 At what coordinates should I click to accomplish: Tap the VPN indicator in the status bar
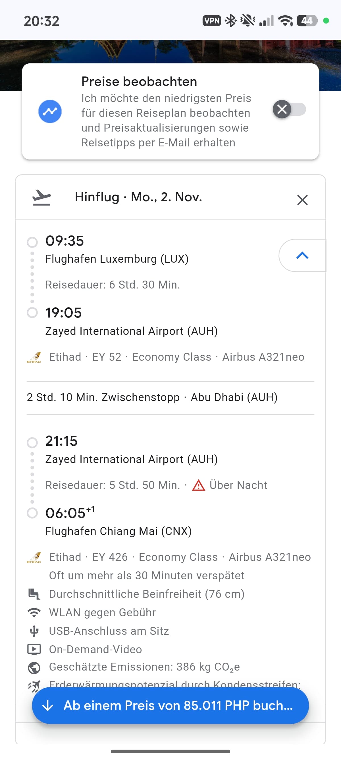click(212, 21)
